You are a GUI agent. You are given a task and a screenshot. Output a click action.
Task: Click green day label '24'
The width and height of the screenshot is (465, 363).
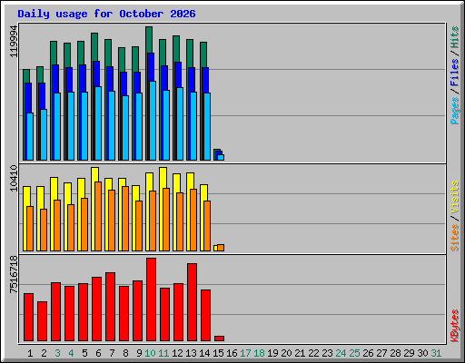click(341, 353)
